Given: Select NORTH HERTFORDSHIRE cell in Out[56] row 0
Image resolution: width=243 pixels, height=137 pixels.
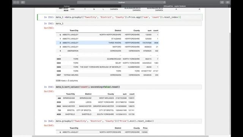Looking at the screenshot, I should (110, 35).
